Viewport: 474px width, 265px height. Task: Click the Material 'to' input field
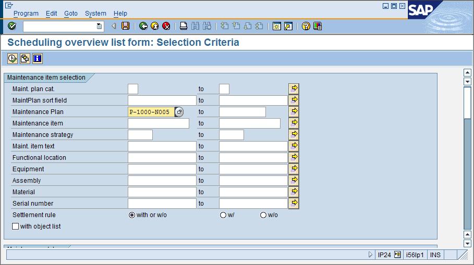253,192
